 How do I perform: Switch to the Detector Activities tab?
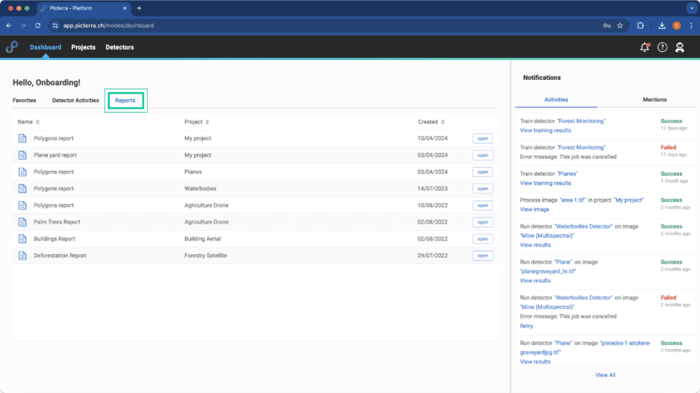(x=75, y=100)
